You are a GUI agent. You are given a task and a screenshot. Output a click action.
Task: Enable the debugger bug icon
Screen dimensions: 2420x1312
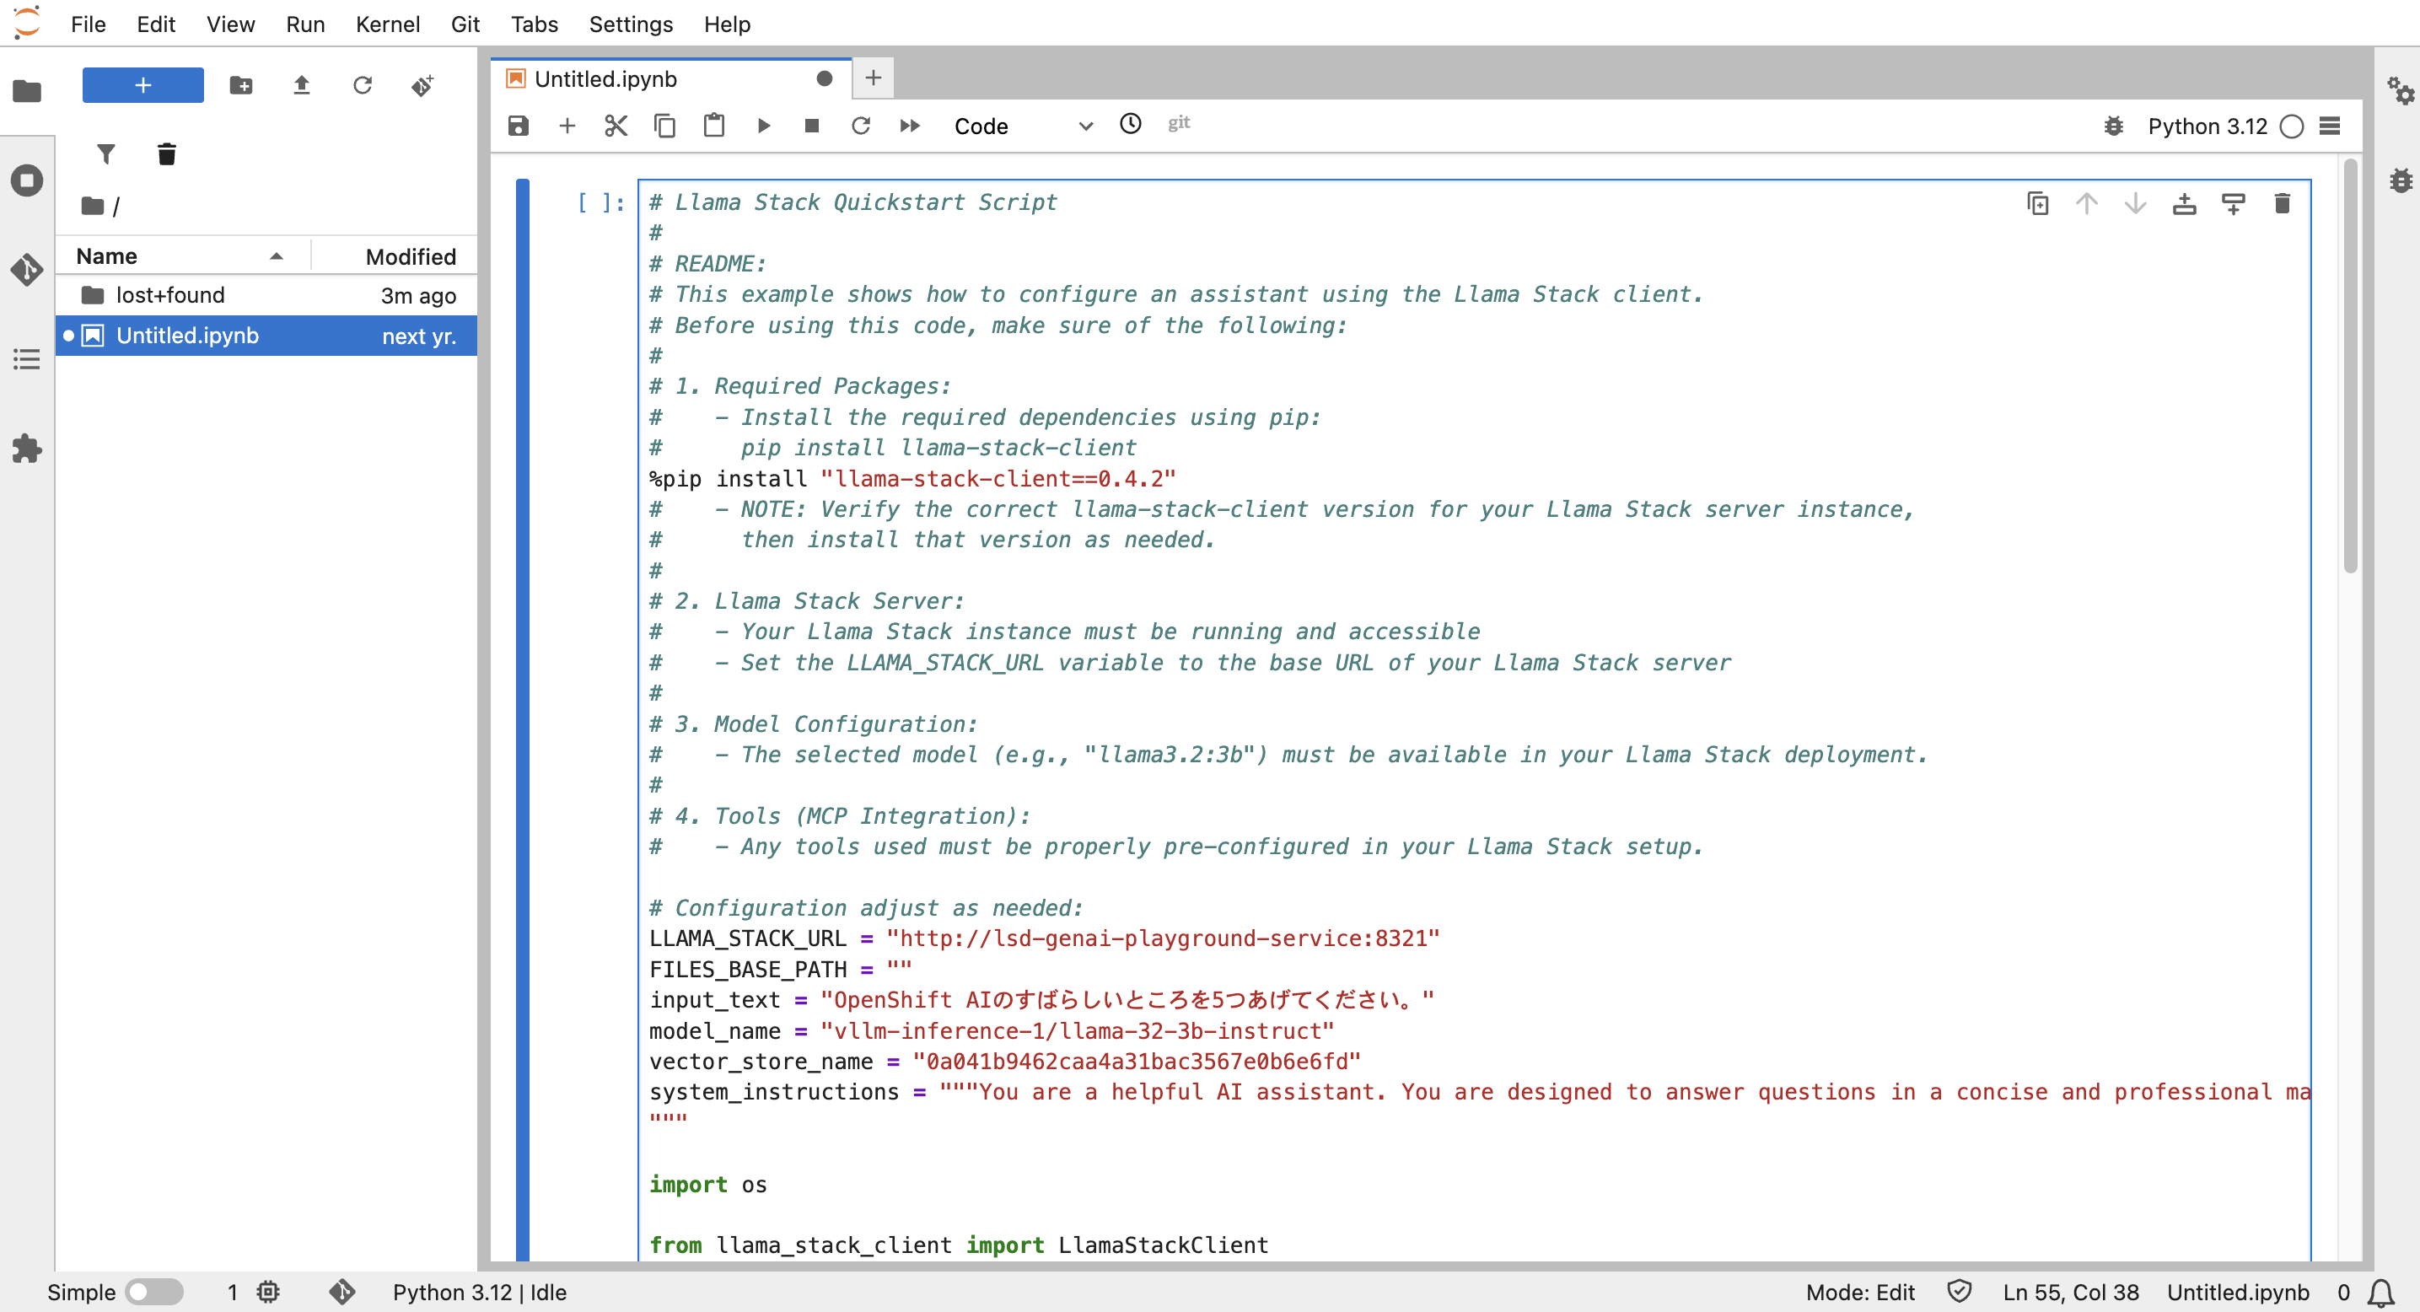[x=2113, y=126]
